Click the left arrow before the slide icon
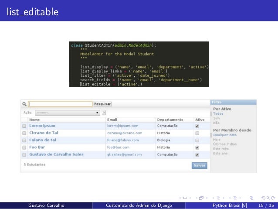Image resolution: width=278 pixels, height=209 pixels. [x=180, y=198]
